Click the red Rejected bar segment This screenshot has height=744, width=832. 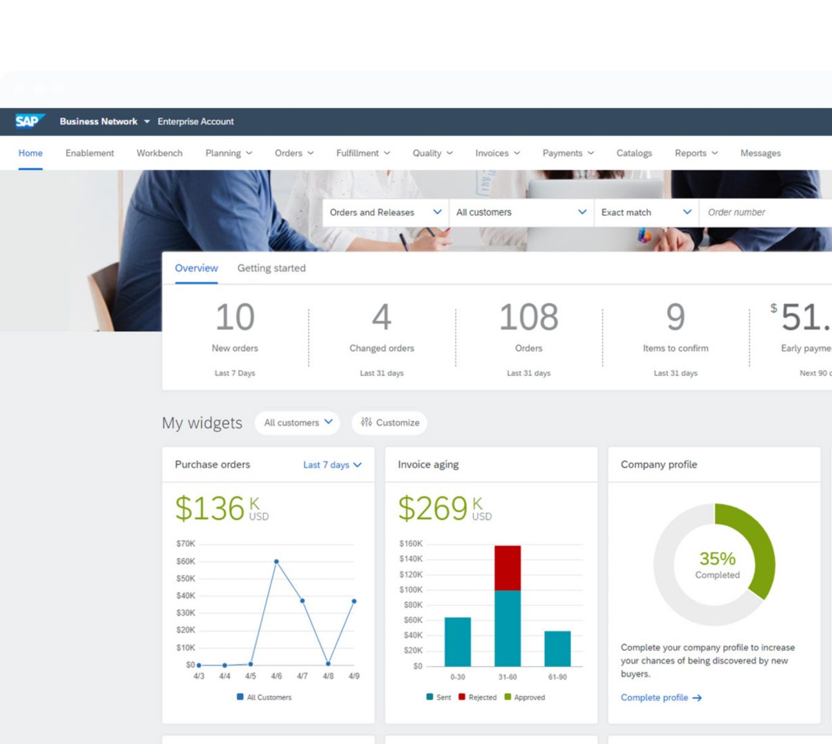pos(507,567)
